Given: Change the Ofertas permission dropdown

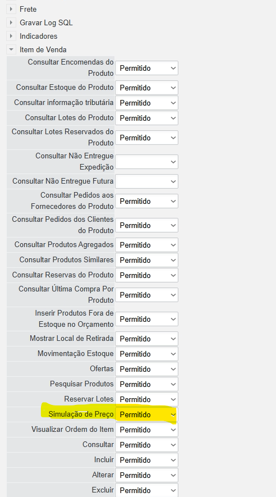Looking at the screenshot, I should pyautogui.click(x=146, y=369).
